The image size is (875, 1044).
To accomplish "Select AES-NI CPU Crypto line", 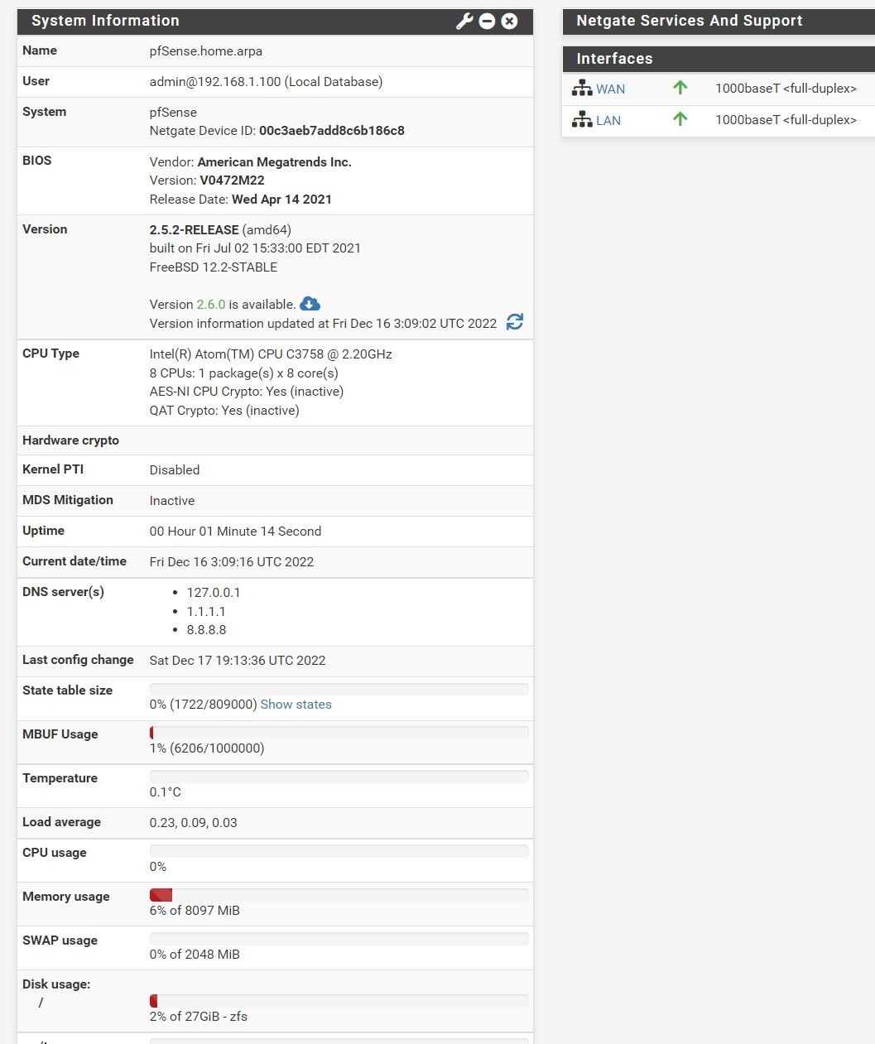I will pos(247,392).
